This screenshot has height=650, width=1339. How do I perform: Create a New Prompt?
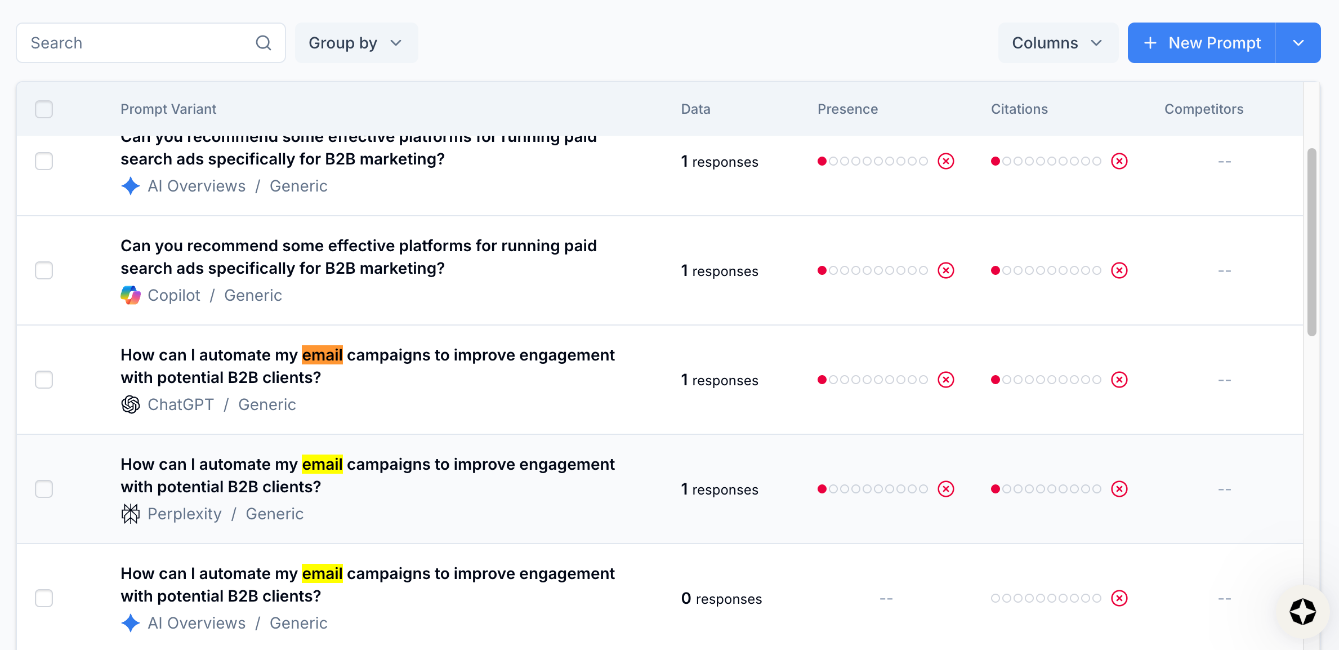coord(1202,43)
